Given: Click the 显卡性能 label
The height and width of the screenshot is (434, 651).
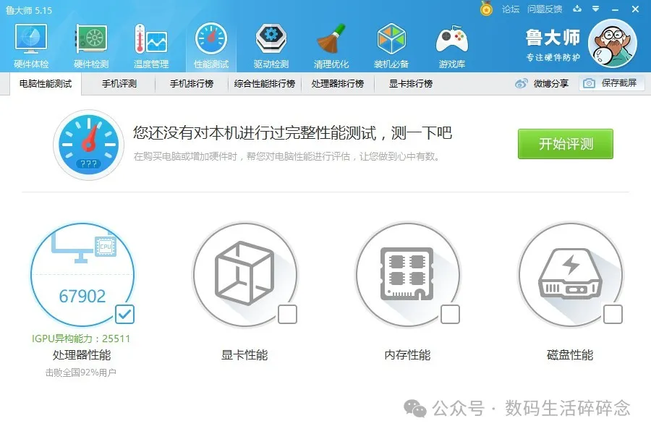Looking at the screenshot, I should [x=244, y=354].
